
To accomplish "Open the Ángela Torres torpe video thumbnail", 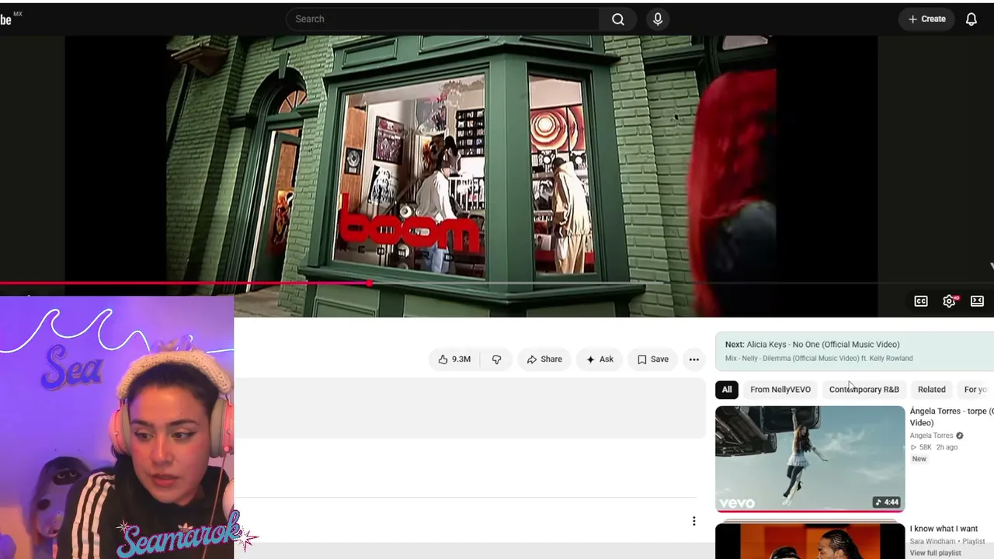I will (810, 459).
